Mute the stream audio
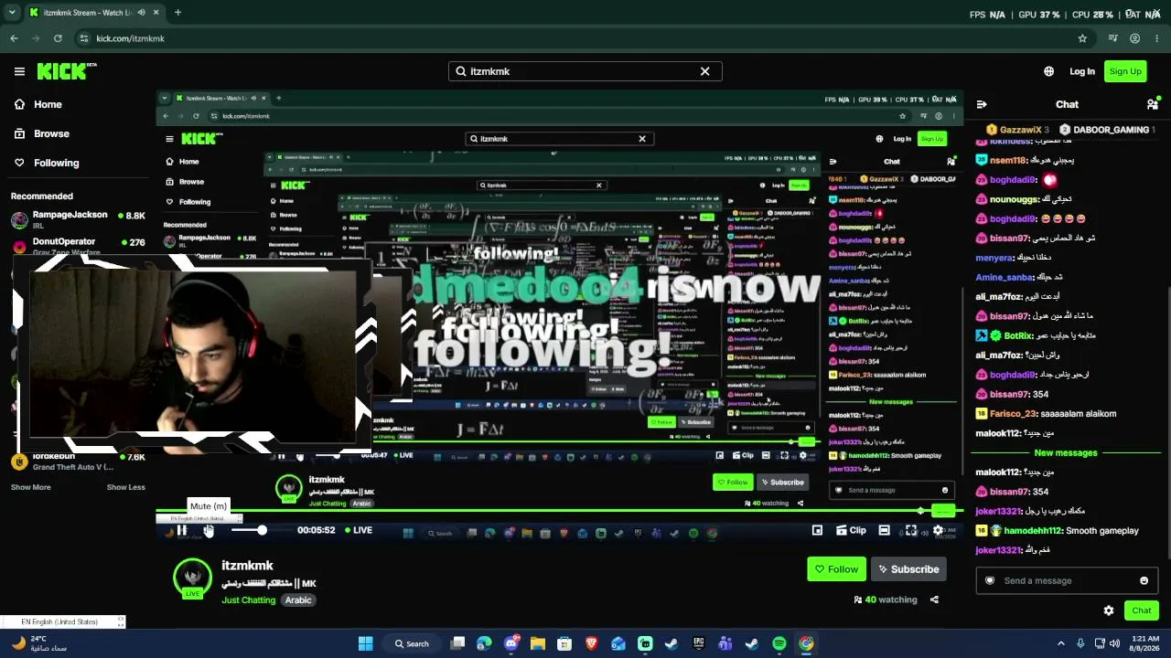The width and height of the screenshot is (1171, 658). click(x=209, y=530)
